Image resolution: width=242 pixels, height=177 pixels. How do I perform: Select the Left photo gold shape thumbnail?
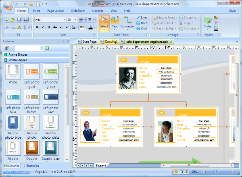32,71
